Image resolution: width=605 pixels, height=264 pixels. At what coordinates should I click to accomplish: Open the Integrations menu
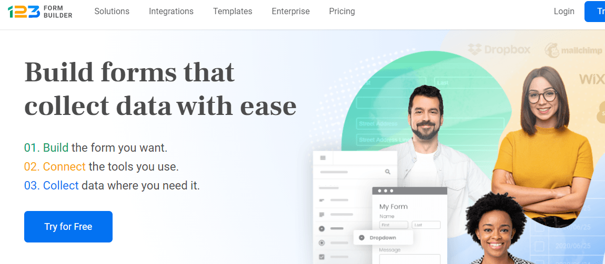pos(171,11)
